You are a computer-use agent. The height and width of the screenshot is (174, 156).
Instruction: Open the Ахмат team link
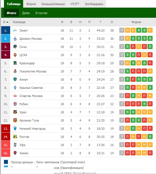pos(24,80)
